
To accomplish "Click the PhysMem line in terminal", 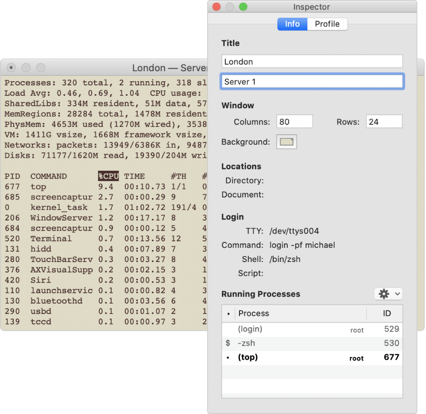I will tap(106, 125).
